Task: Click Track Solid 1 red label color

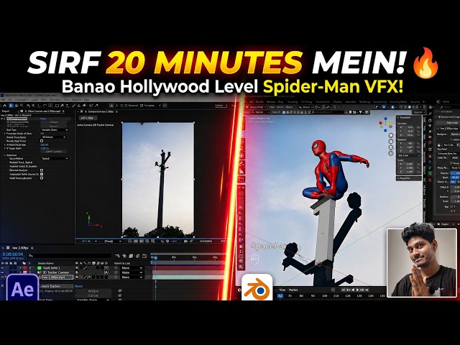Action: [25, 268]
